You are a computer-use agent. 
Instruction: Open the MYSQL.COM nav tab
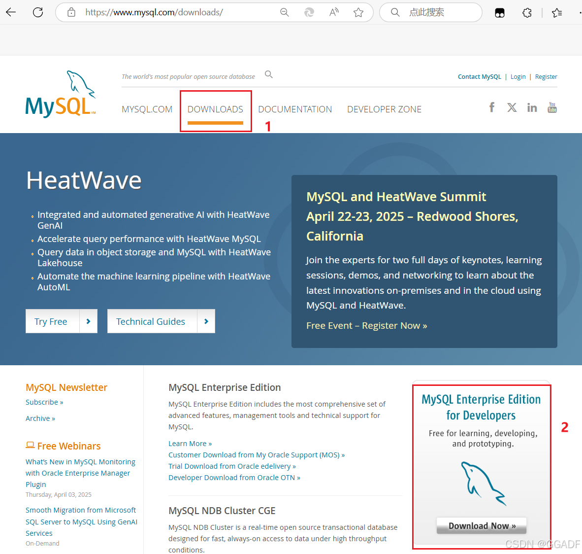point(147,109)
